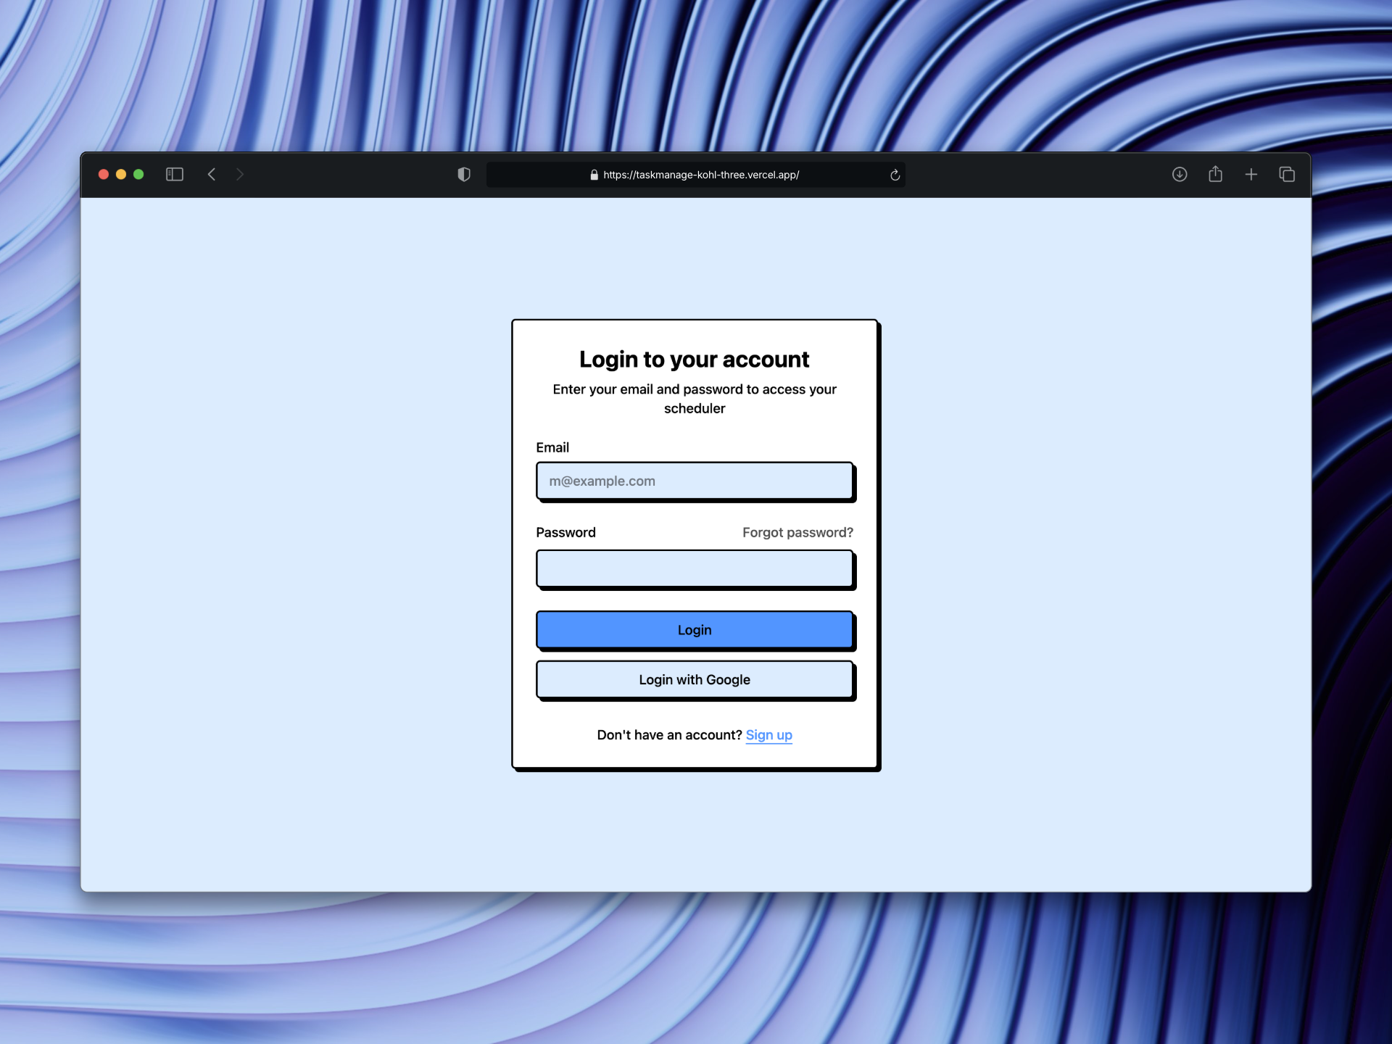Go back using the back arrow

pos(212,174)
